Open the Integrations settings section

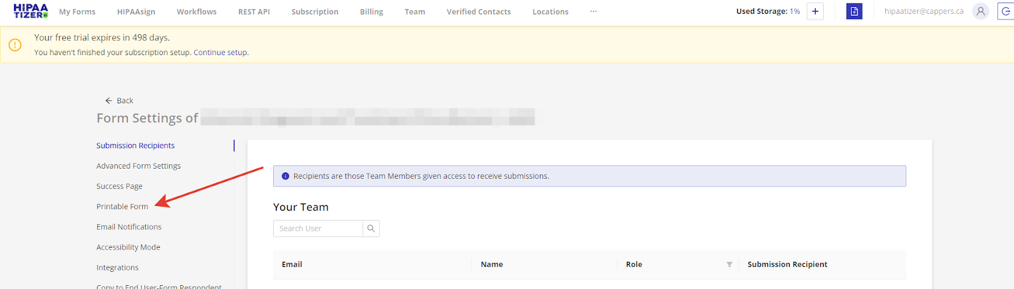tap(117, 267)
